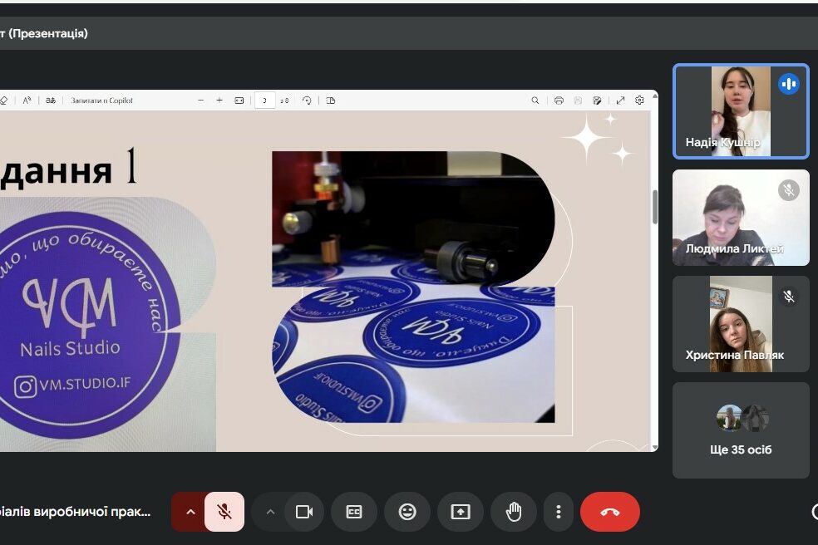Click the present screen icon

point(461,512)
